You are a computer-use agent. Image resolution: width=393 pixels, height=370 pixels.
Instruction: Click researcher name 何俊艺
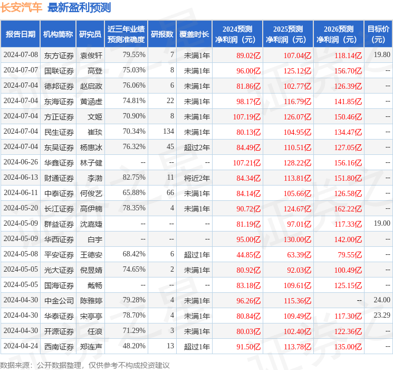91,193
